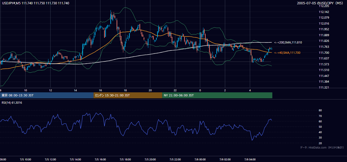Image resolution: width=347 pixels, height=162 pixels.
Task: Click hour tick 2 under the price chart
Action: coord(225,90)
